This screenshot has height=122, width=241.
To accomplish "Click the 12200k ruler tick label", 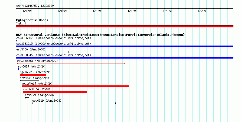I will 203,11.
